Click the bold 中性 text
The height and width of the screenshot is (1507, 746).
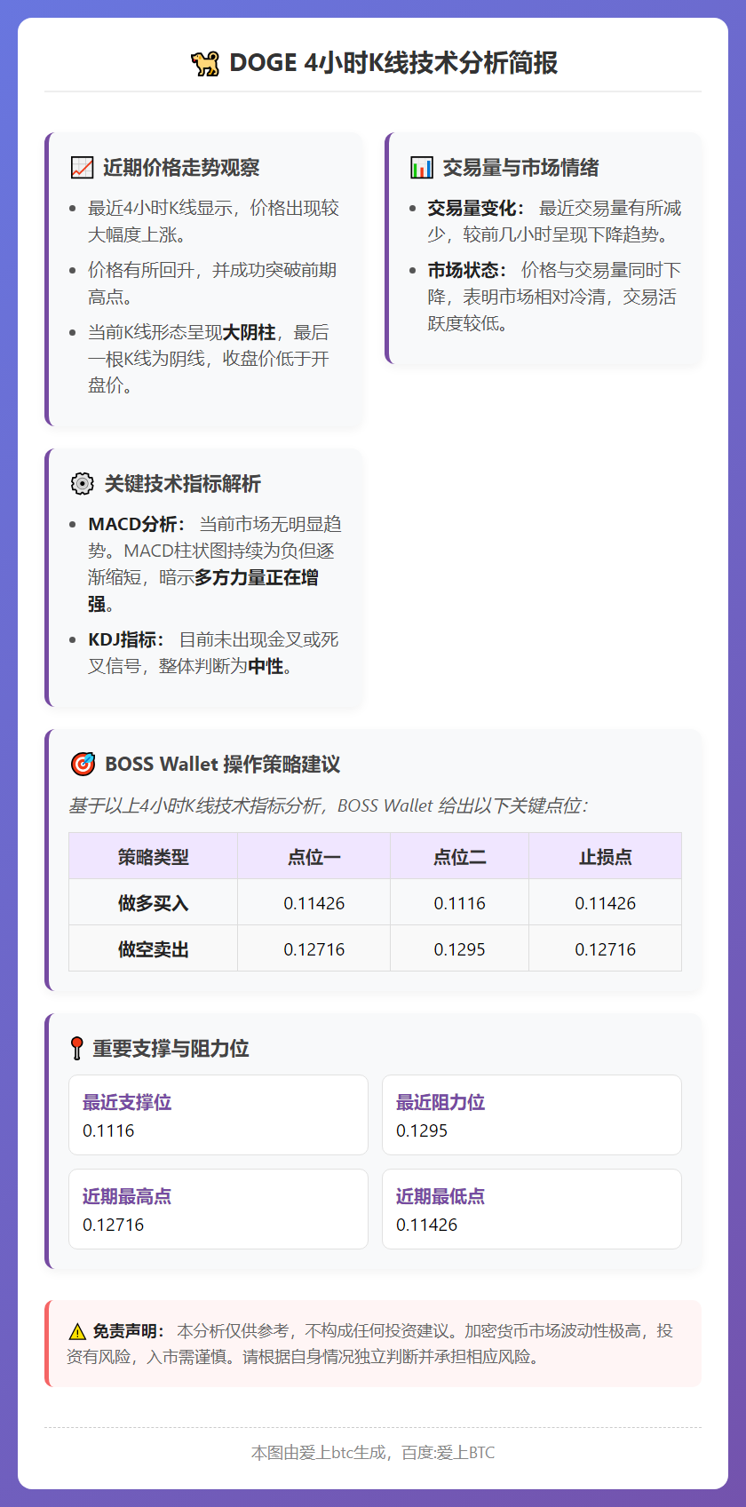point(266,666)
